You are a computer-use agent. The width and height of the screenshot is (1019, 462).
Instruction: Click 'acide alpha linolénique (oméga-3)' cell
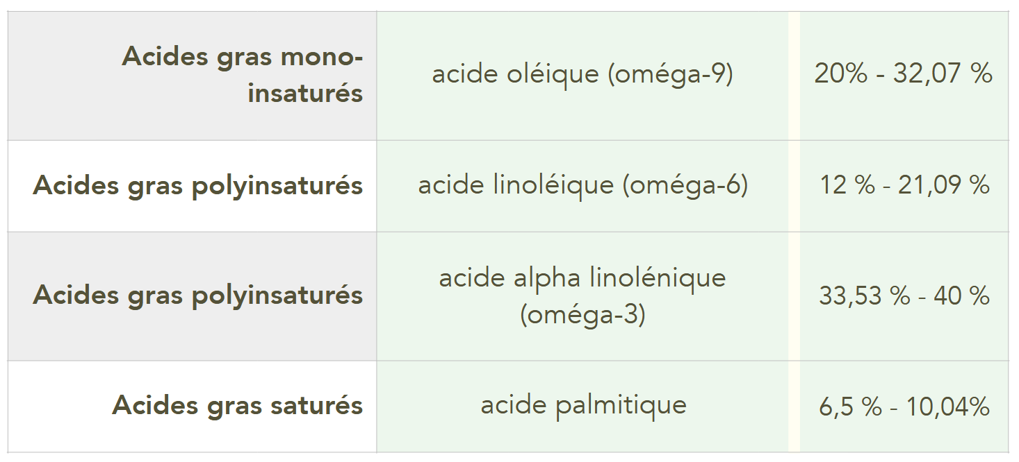point(582,296)
